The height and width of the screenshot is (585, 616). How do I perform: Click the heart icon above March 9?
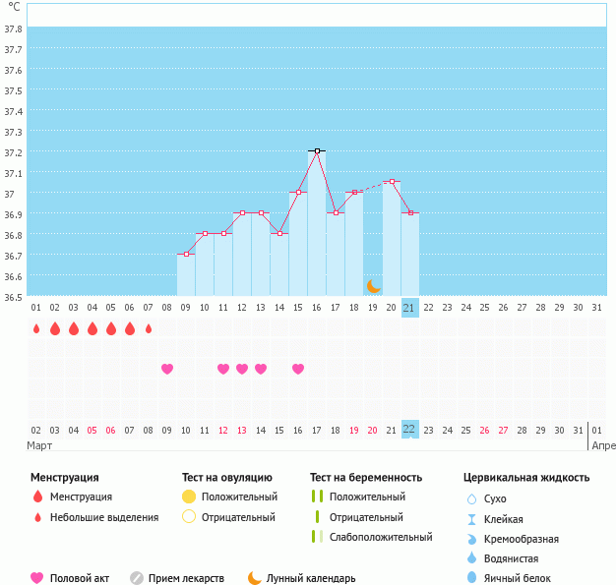167,369
